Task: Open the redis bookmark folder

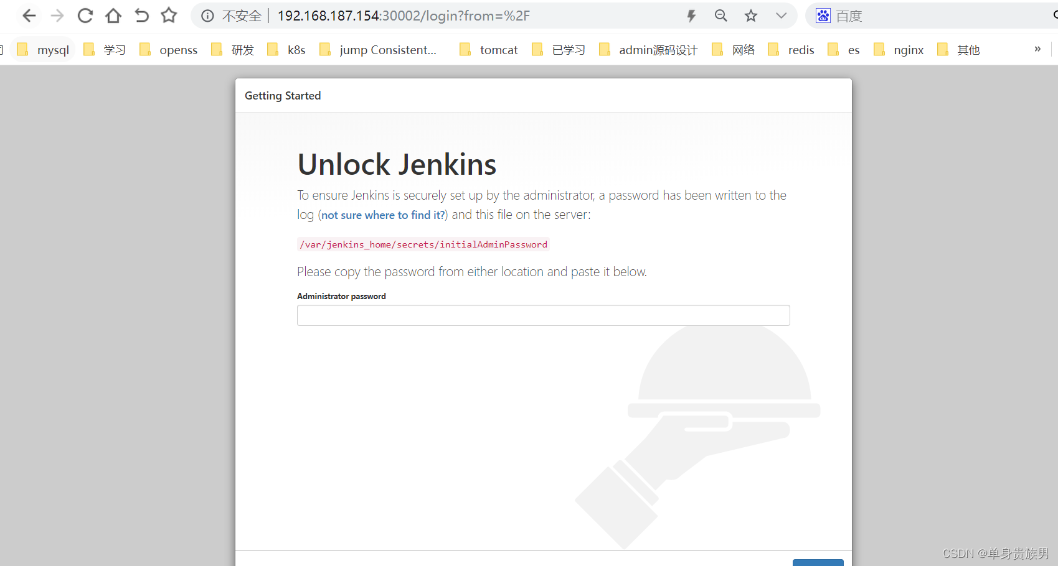Action: (791, 50)
